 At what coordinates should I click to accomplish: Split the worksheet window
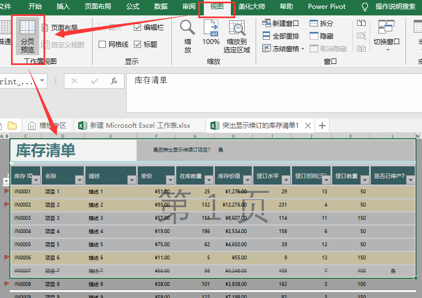tap(322, 24)
